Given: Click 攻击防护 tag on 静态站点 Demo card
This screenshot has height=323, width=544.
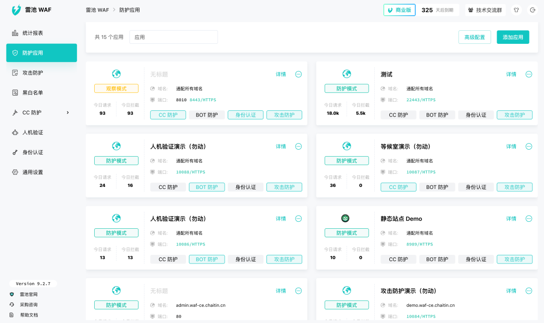Looking at the screenshot, I should click(514, 259).
